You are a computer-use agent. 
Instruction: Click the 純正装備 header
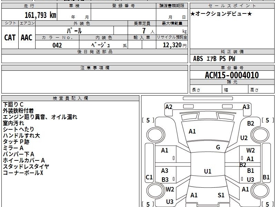[232, 51]
